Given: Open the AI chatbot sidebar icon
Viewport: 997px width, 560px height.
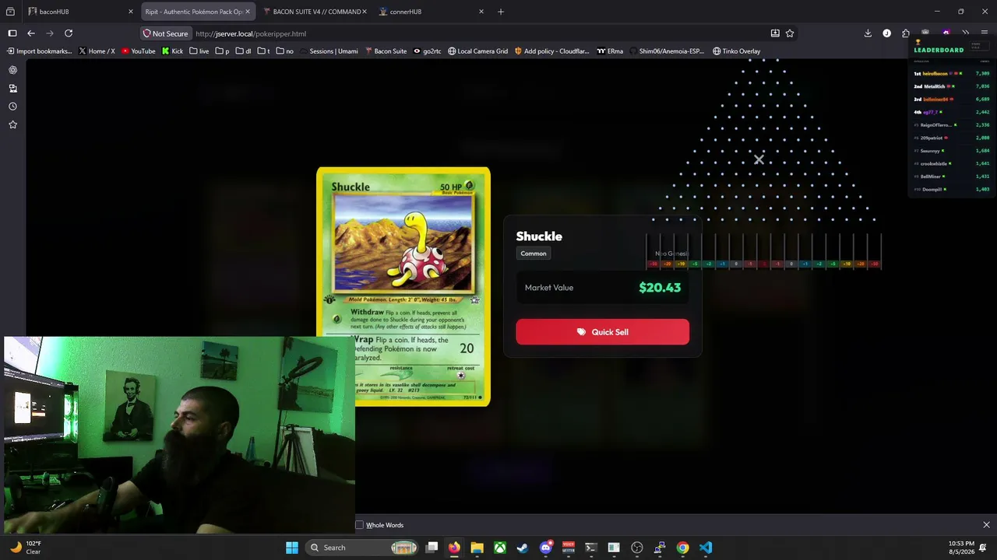Looking at the screenshot, I should click(x=12, y=70).
